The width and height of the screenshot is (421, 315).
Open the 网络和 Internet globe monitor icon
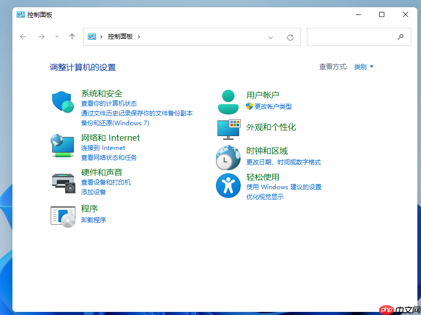[63, 146]
